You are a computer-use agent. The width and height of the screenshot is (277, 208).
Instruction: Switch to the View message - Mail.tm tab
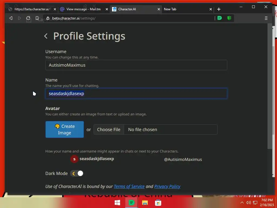(83, 9)
